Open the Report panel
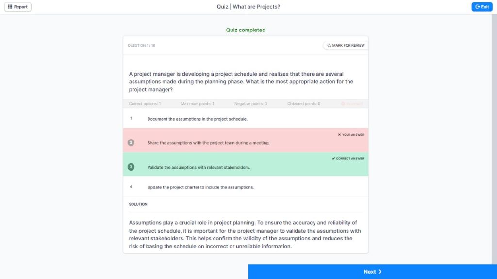This screenshot has height=279, width=497. [17, 7]
